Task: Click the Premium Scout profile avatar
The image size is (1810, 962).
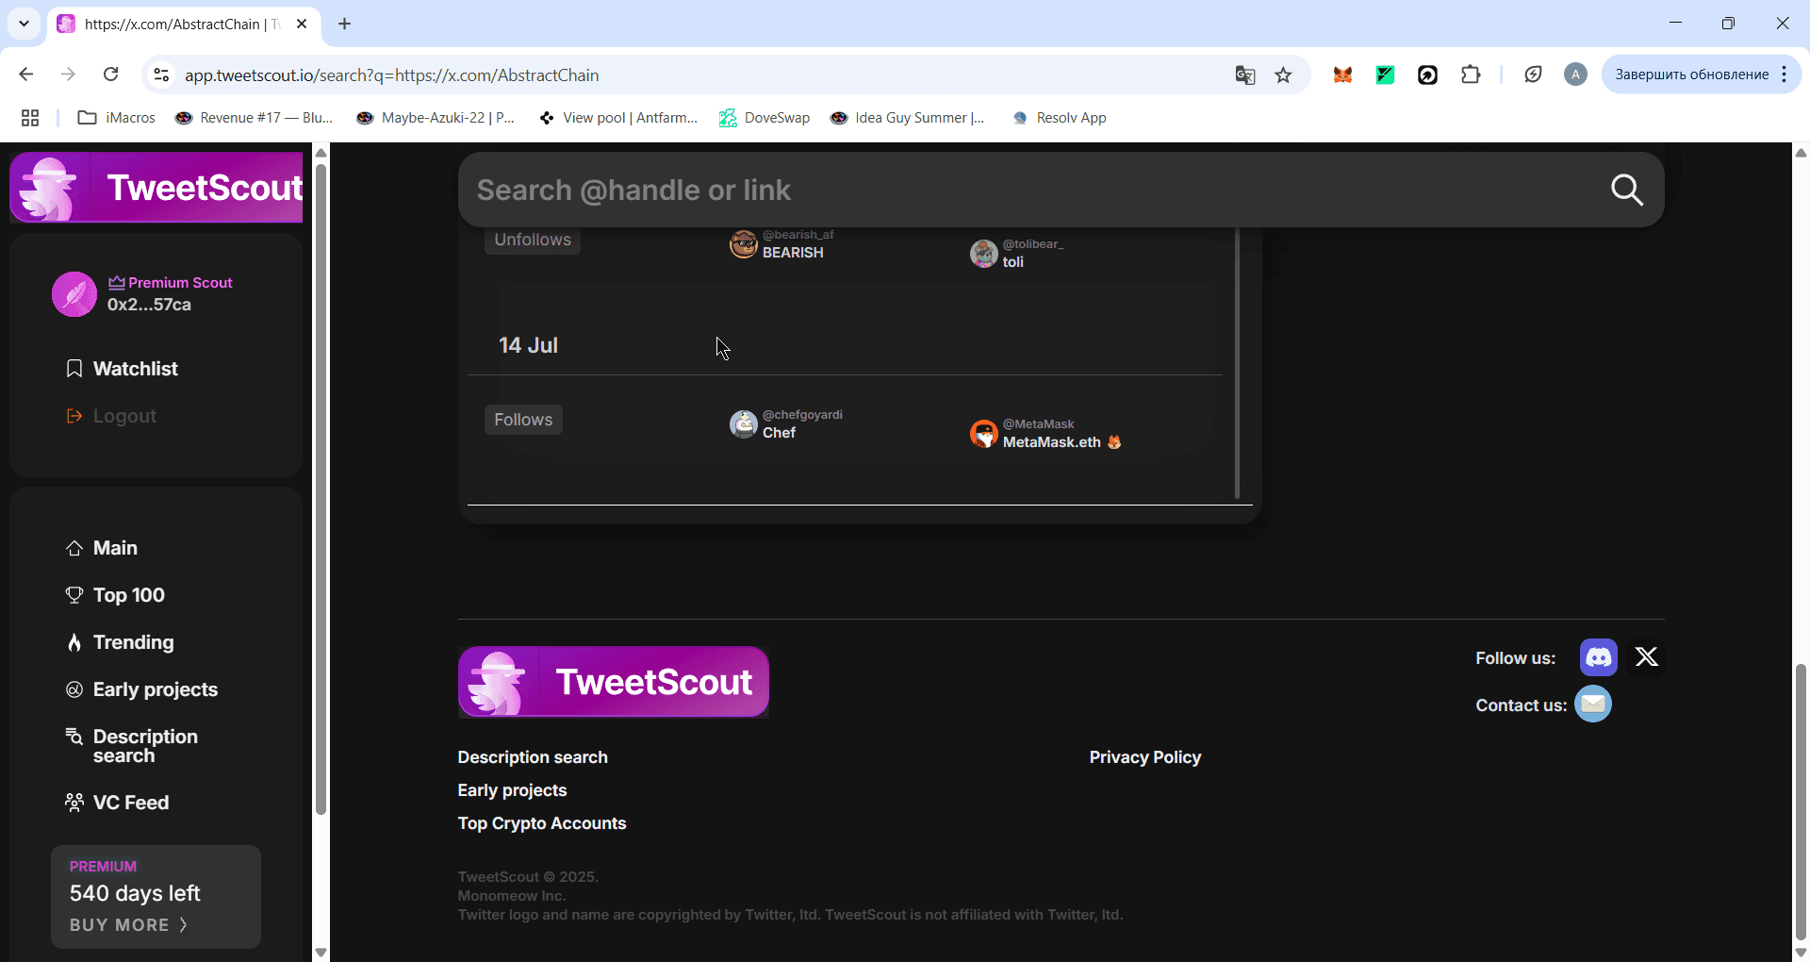Action: (x=74, y=294)
